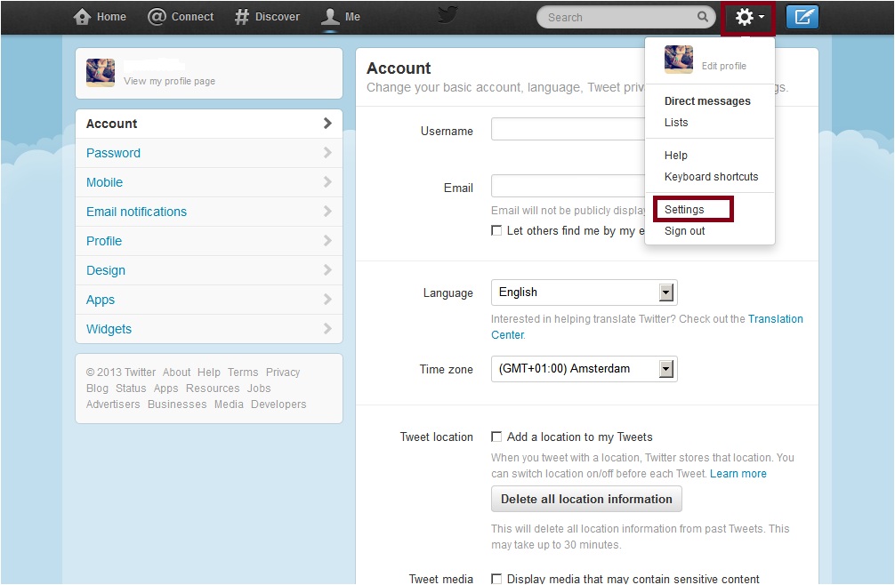Click the Me person icon
895x585 pixels.
click(x=330, y=17)
